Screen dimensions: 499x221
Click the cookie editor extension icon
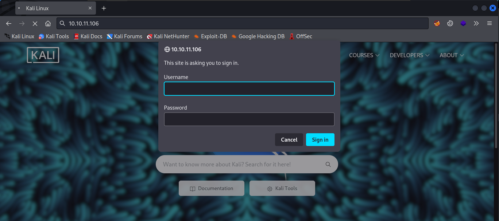(x=450, y=23)
